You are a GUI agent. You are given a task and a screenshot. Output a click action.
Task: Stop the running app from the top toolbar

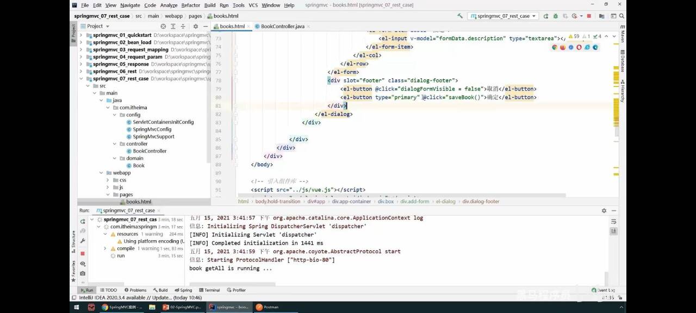click(x=589, y=16)
